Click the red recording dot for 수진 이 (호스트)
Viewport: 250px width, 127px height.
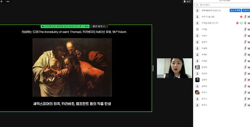pyautogui.click(x=241, y=17)
